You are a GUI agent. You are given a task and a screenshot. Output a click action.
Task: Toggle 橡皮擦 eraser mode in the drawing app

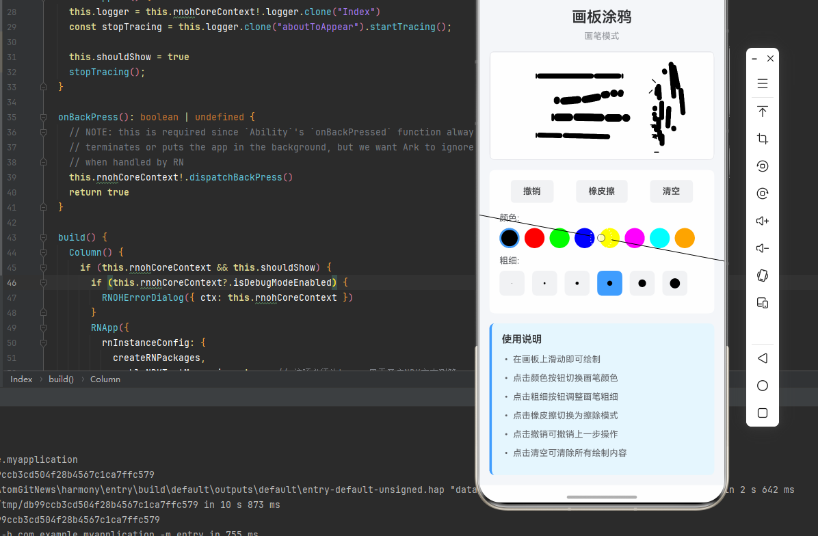pos(602,191)
